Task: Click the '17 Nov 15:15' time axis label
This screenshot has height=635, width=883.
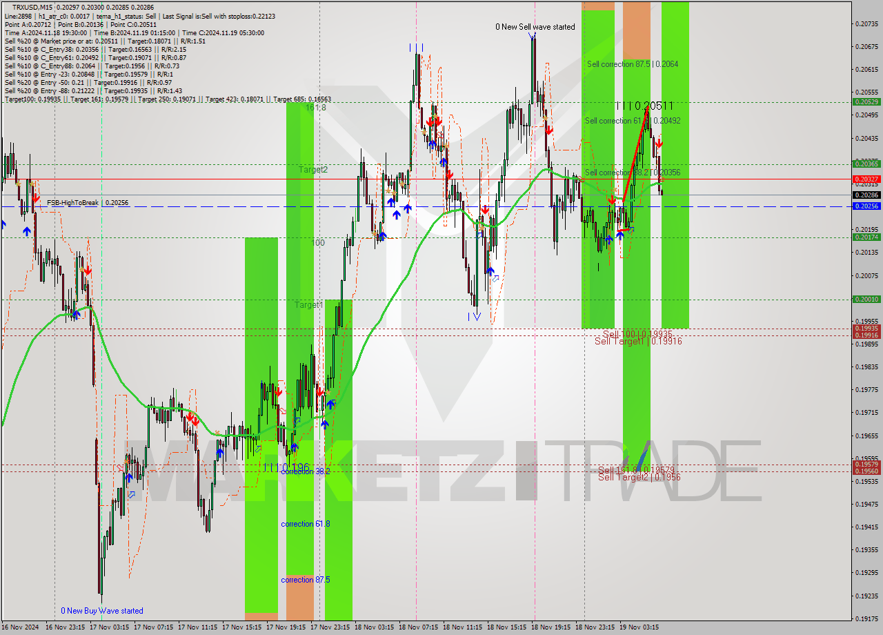Action: tap(242, 627)
